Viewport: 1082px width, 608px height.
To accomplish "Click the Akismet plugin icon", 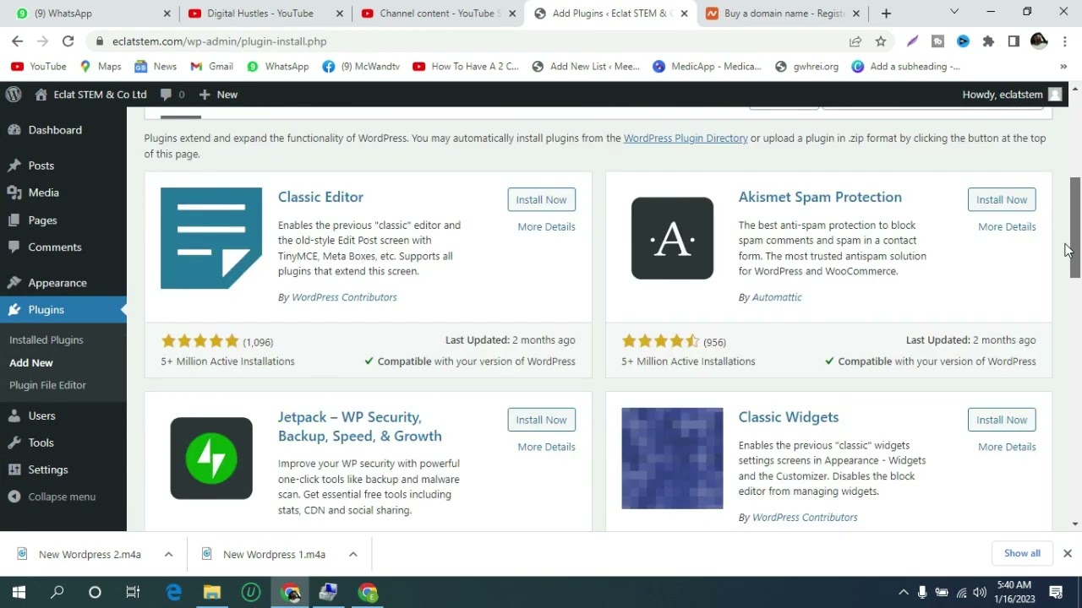I will pos(672,238).
